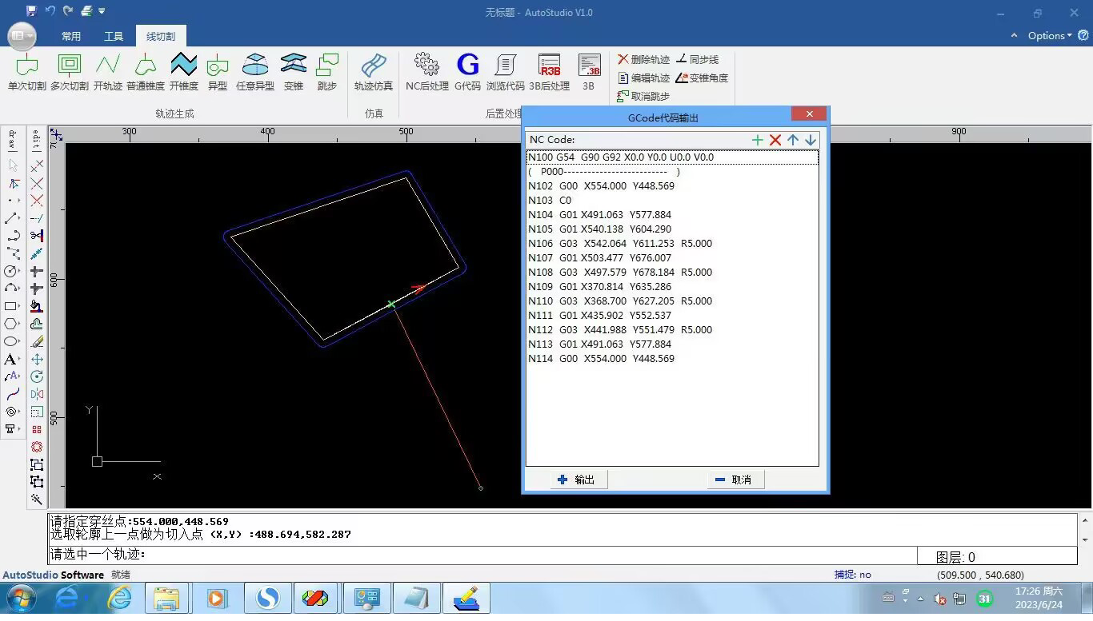This screenshot has width=1093, height=621.
Task: Add a new NC code line with green plus
Action: [x=757, y=140]
